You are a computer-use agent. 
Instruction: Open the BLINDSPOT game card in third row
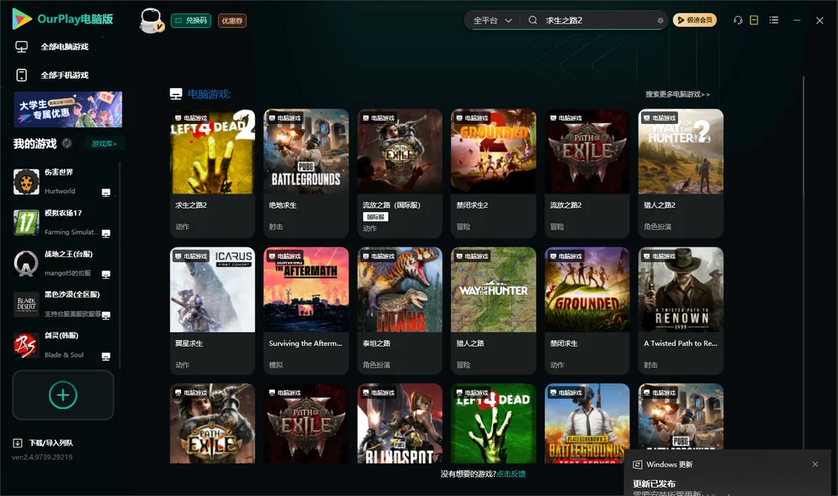click(400, 423)
